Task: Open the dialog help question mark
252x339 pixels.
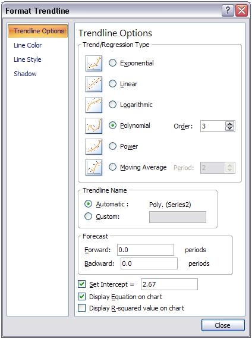Action: coord(228,10)
